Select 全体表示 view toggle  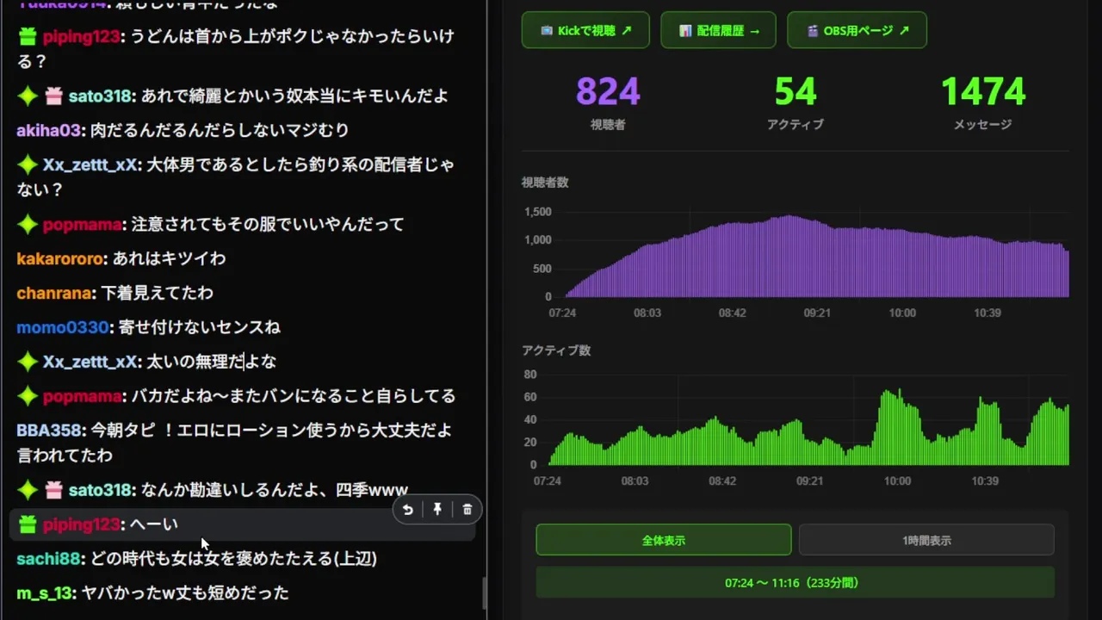pos(664,540)
